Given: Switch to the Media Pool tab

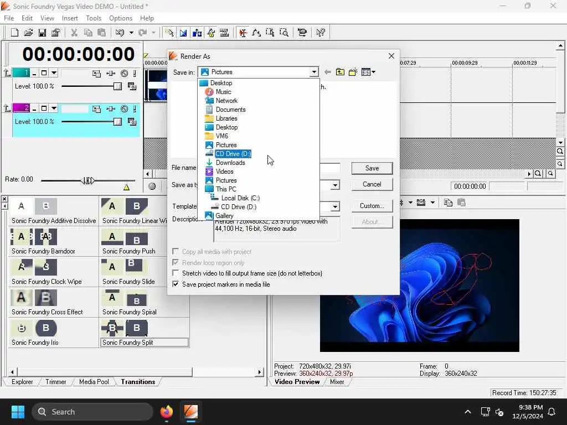Looking at the screenshot, I should 94,382.
